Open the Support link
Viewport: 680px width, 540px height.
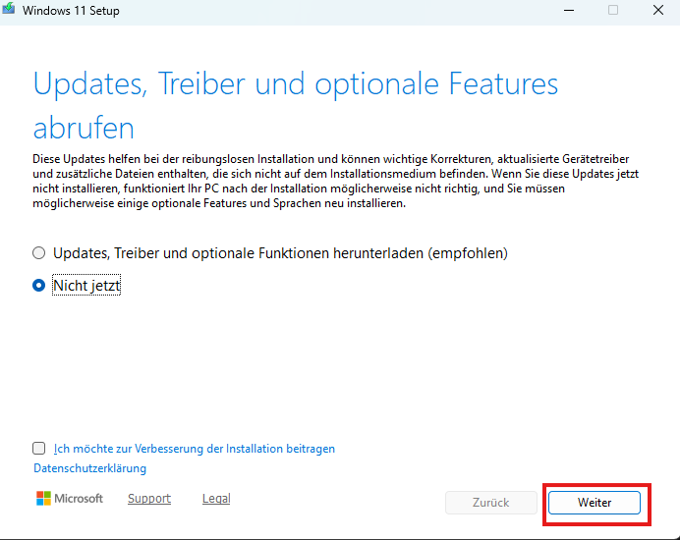(x=149, y=499)
